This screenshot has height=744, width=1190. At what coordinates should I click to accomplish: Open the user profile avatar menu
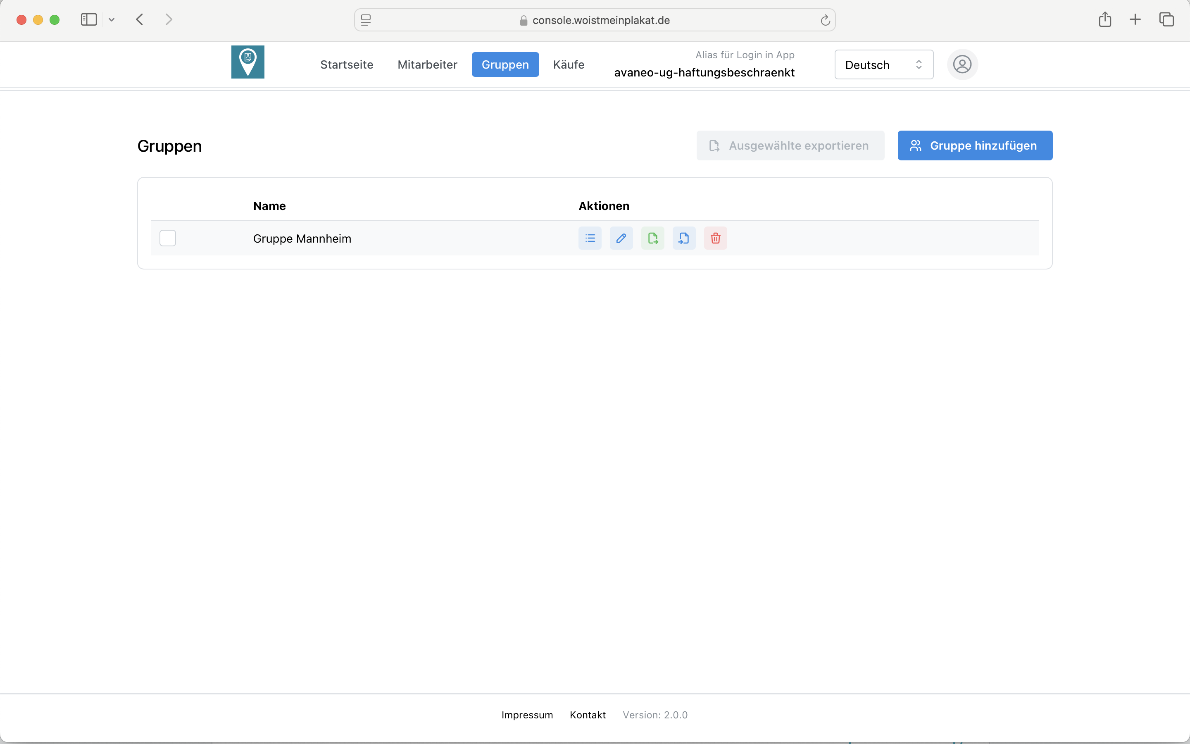(x=962, y=64)
